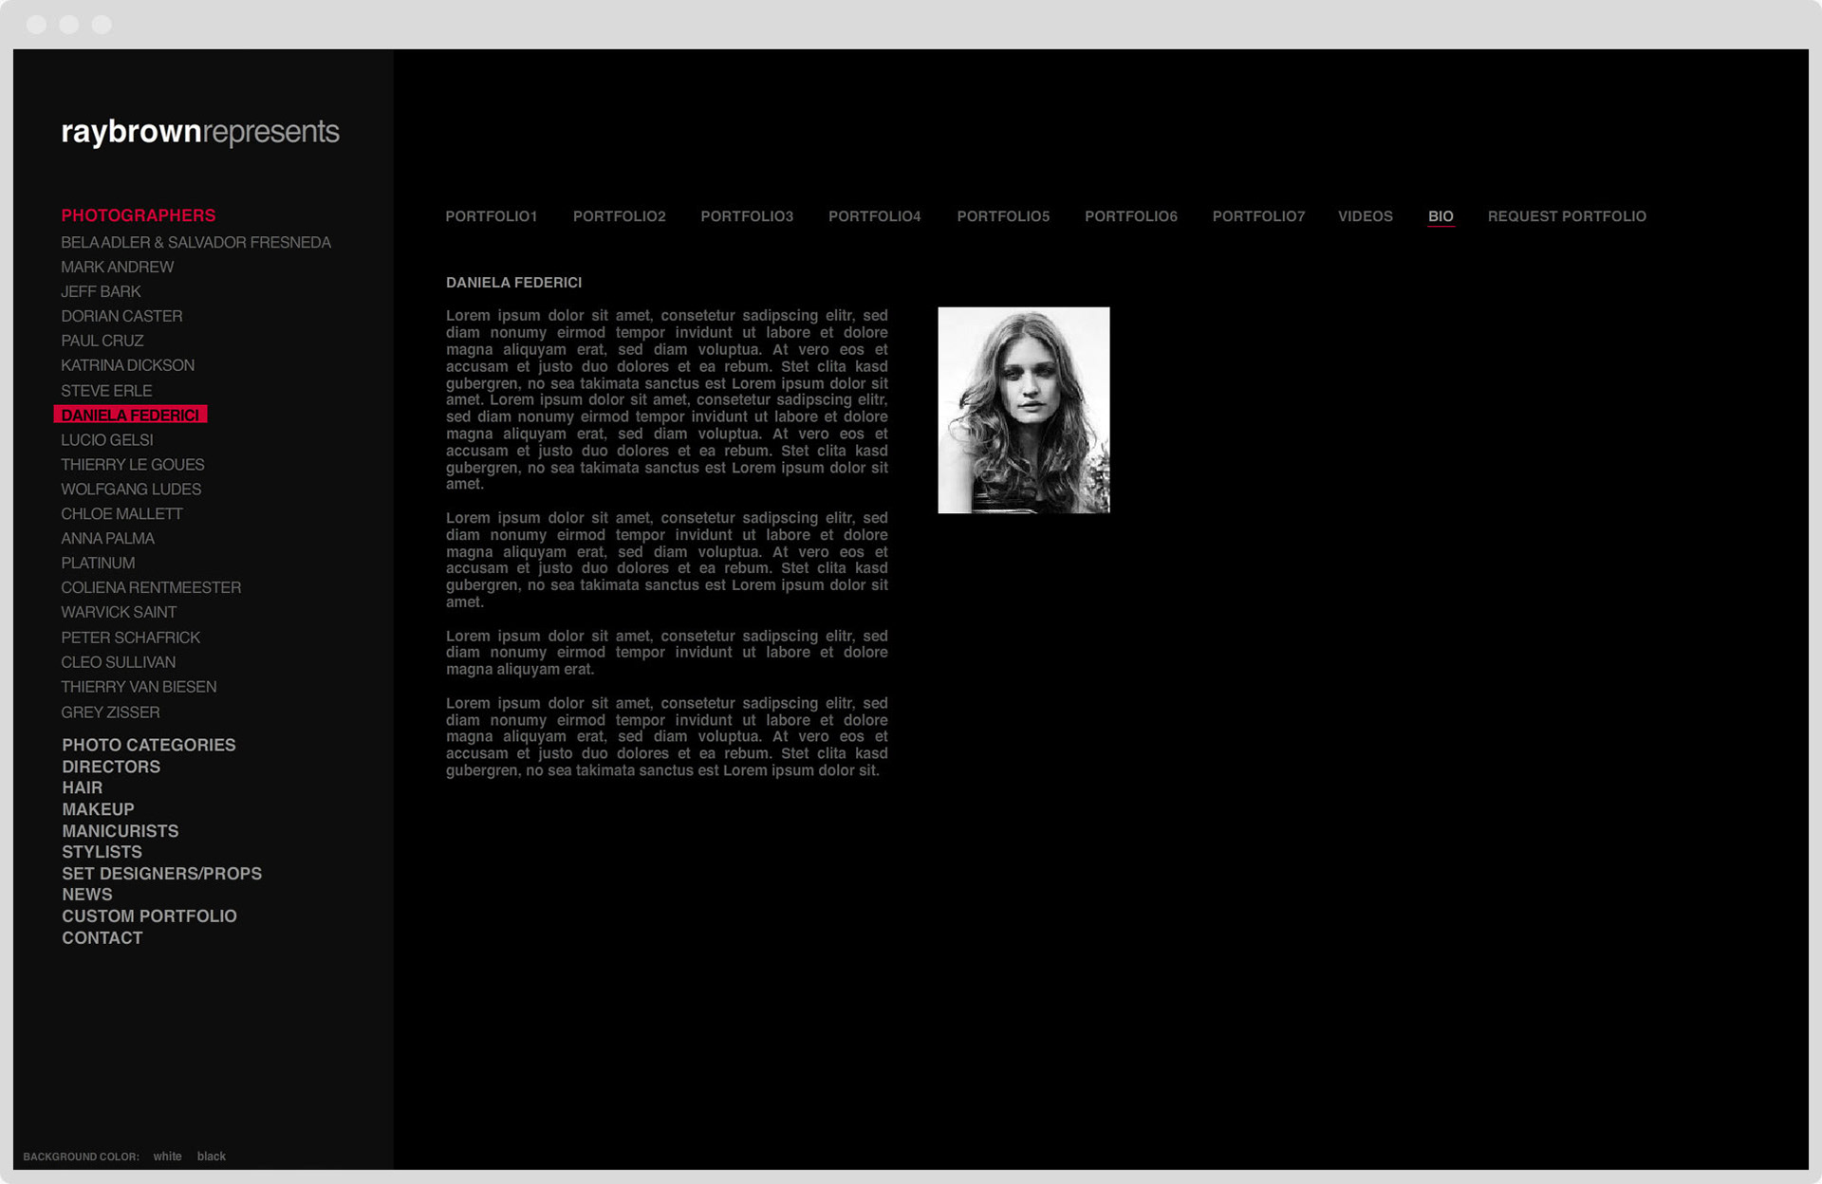Open KATRINA DICKSON's page
The image size is (1822, 1184).
pos(127,365)
